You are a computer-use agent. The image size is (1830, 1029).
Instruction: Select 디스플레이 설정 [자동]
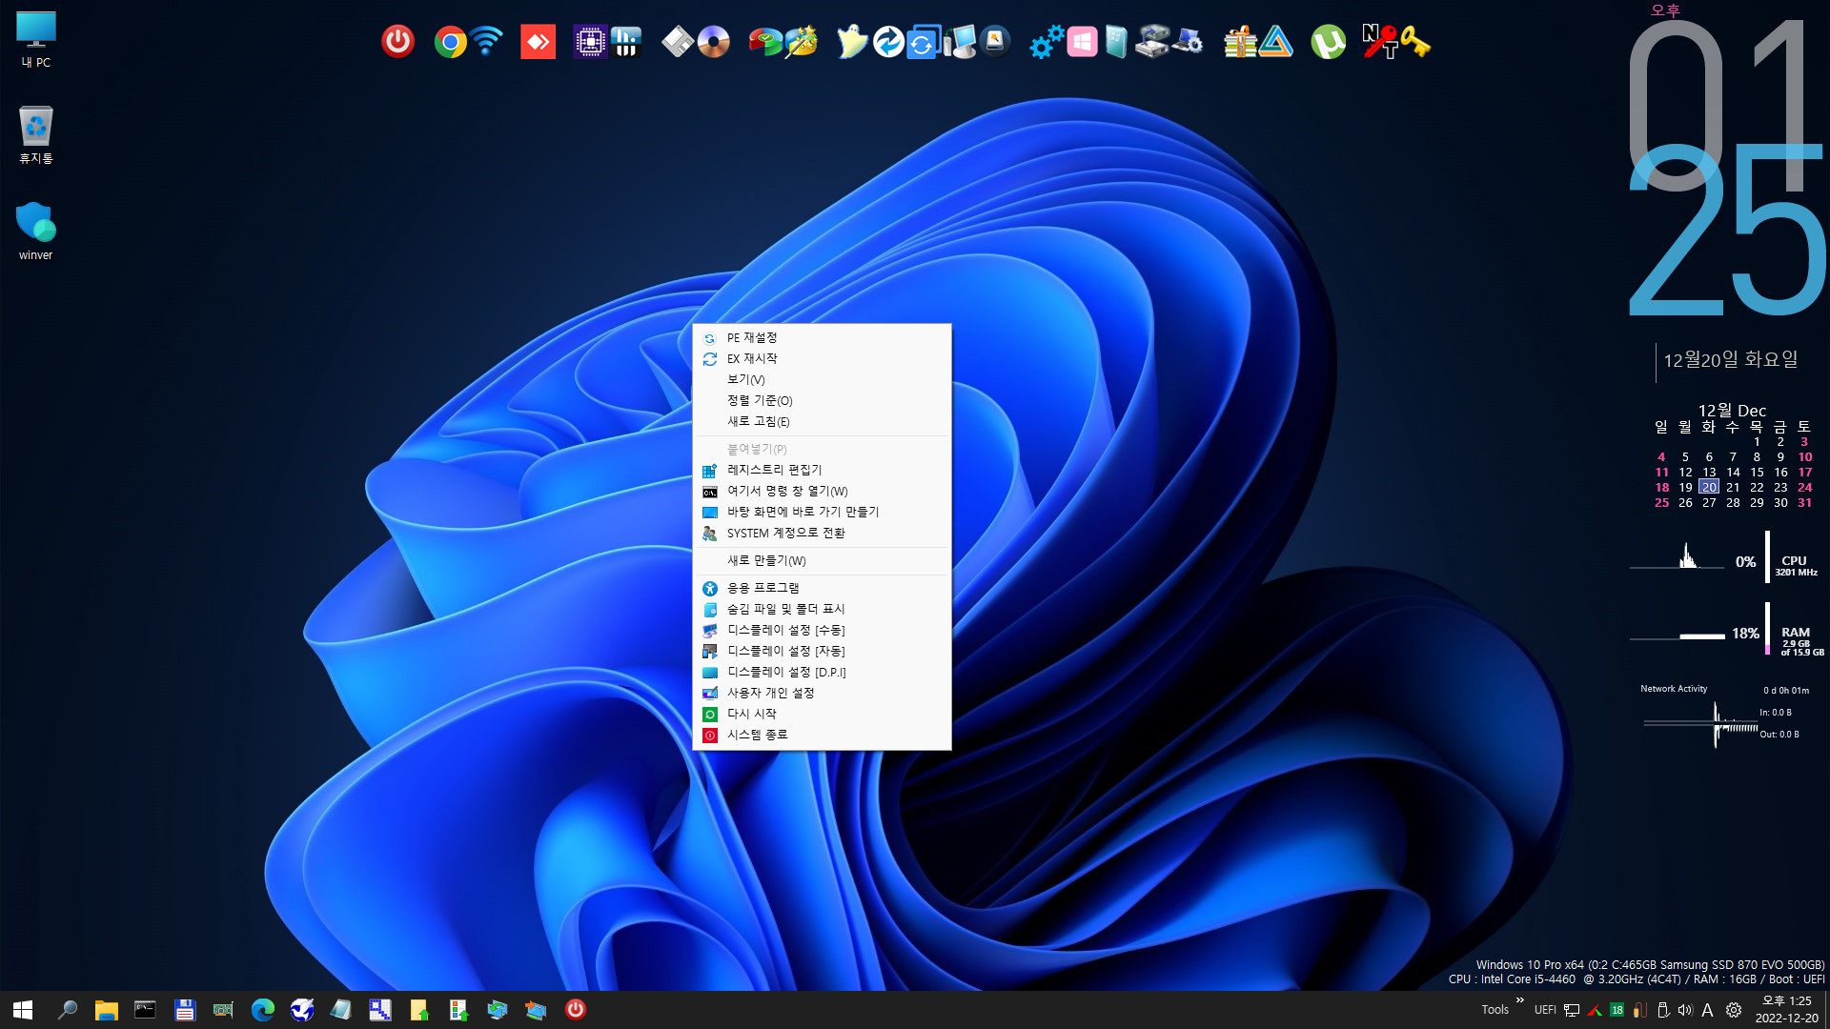(x=822, y=651)
